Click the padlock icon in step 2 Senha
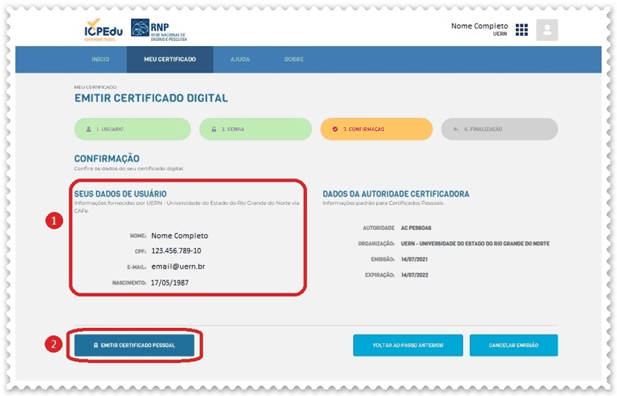The height and width of the screenshot is (396, 617). (x=213, y=129)
